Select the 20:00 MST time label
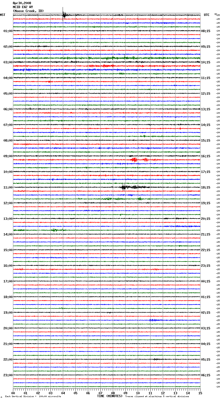The image size is (221, 400). point(8,328)
